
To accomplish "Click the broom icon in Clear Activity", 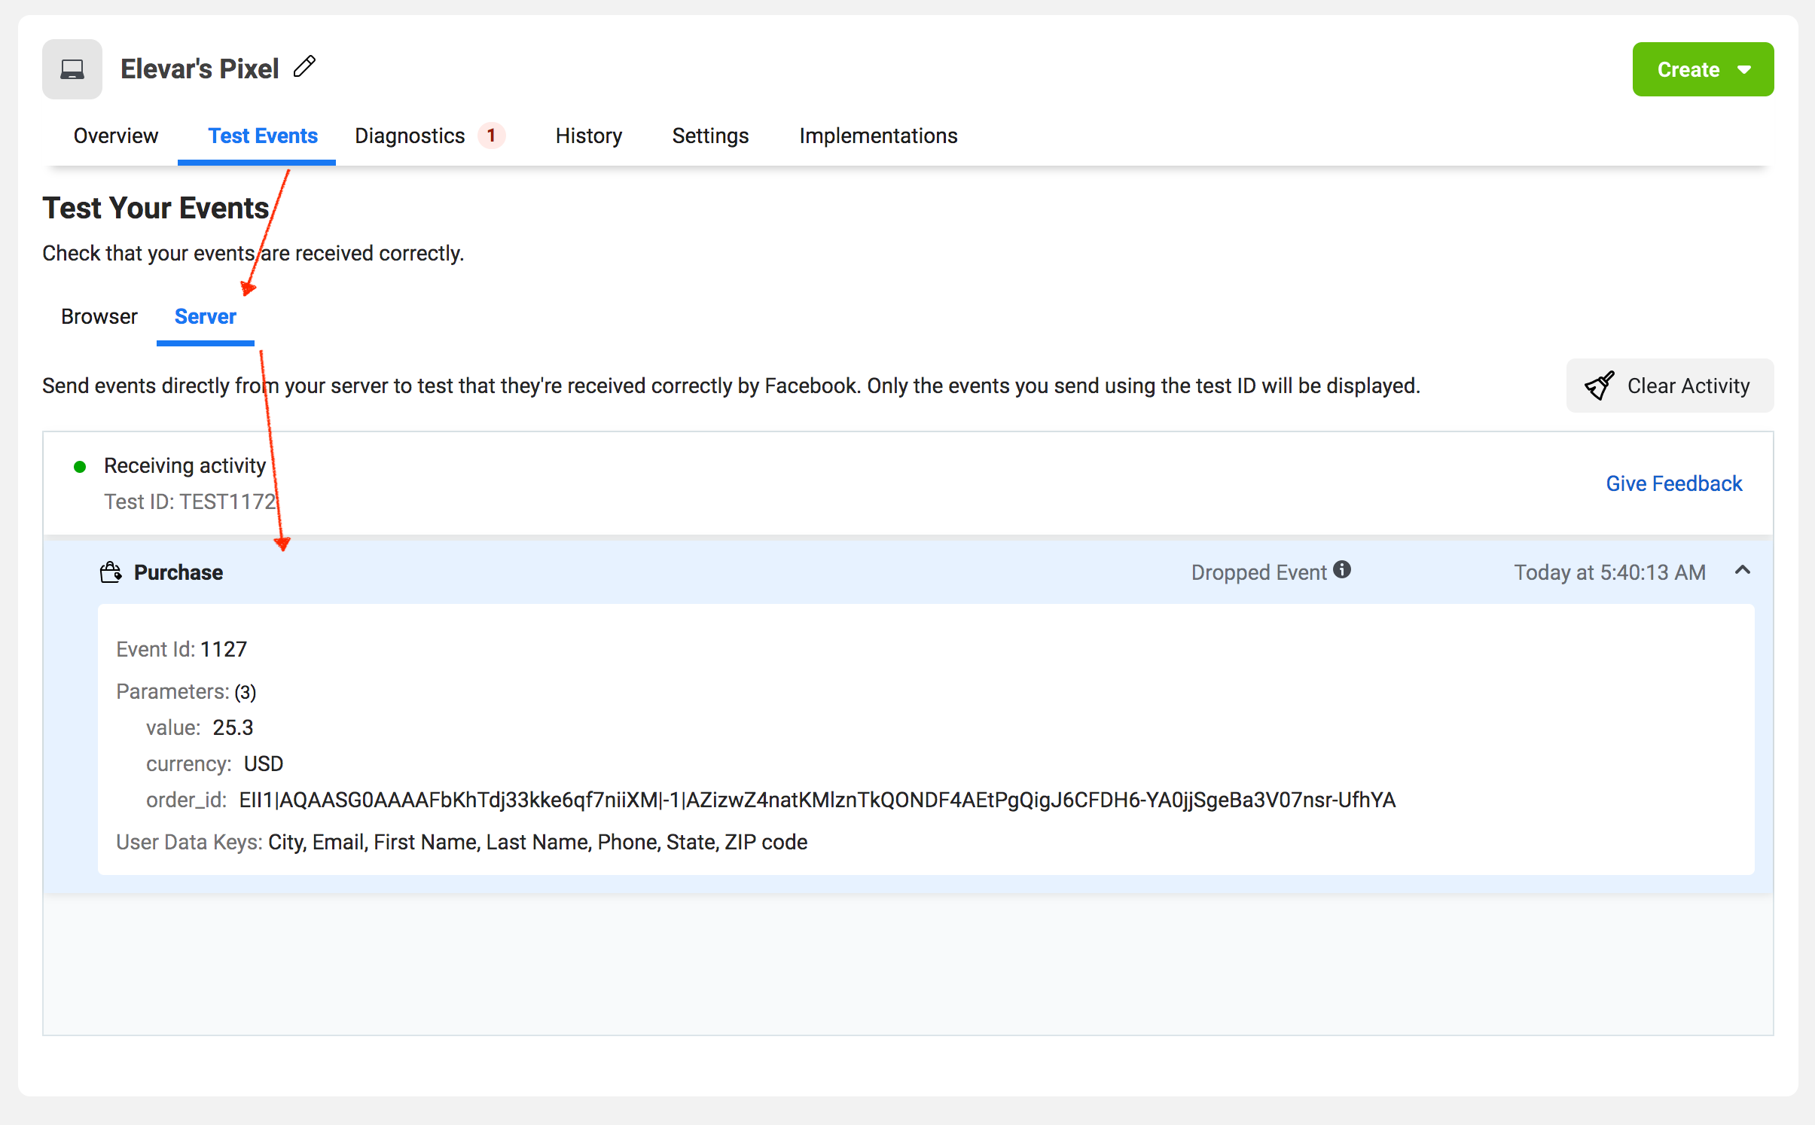I will (1599, 386).
